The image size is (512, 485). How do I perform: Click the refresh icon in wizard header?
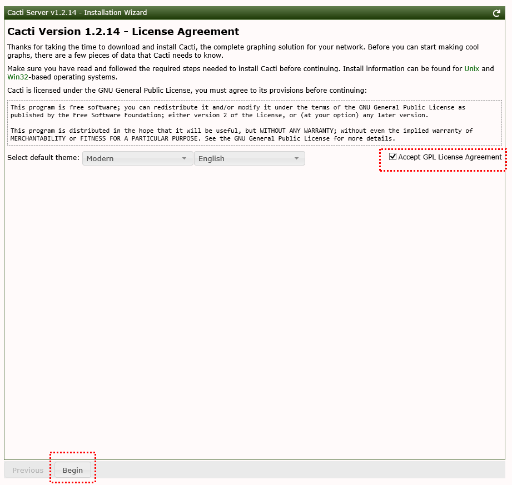(496, 13)
